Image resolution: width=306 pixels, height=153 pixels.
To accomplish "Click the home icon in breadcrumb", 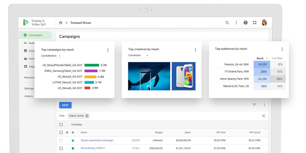I will pos(61,23).
